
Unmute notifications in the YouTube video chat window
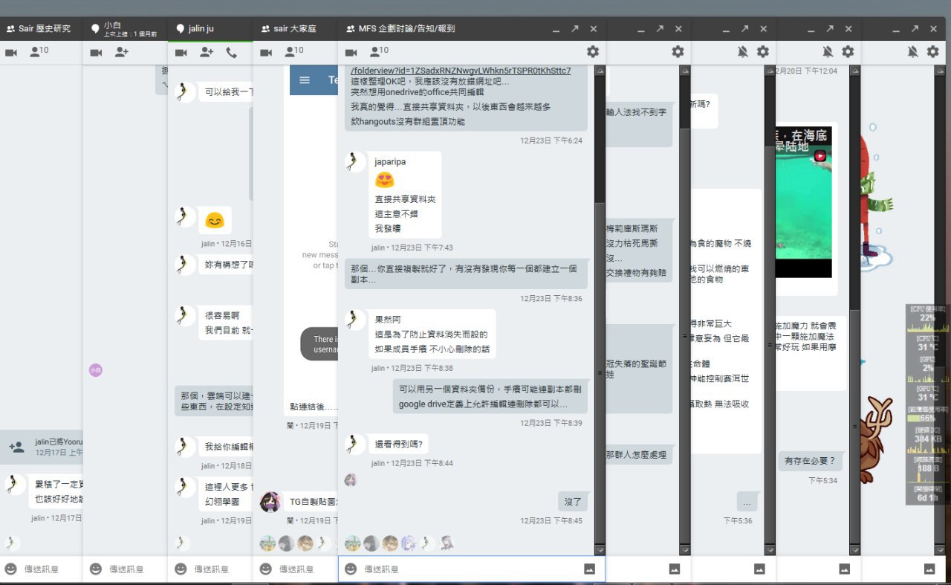tap(827, 52)
